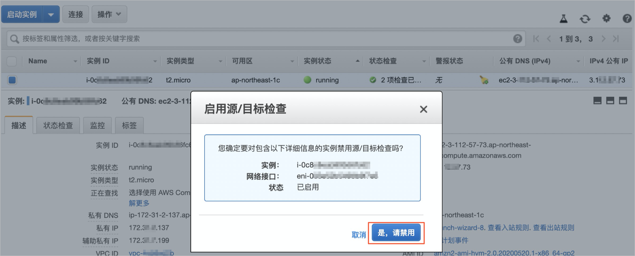Open the vpc- VPC ID link

[151, 253]
